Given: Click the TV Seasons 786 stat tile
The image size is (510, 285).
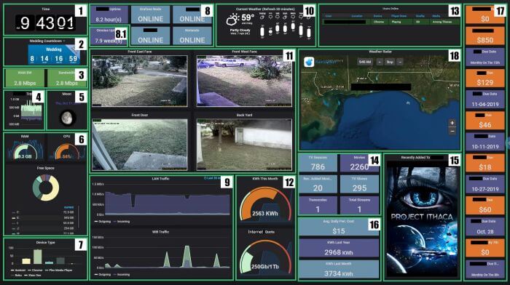Looking at the screenshot, I should pyautogui.click(x=318, y=163).
